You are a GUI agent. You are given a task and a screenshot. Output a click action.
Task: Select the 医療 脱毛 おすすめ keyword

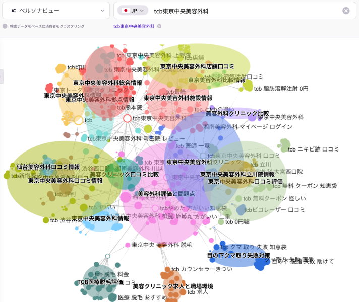coord(142,297)
